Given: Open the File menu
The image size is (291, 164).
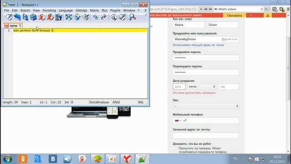Looking at the screenshot, I should [6, 10].
